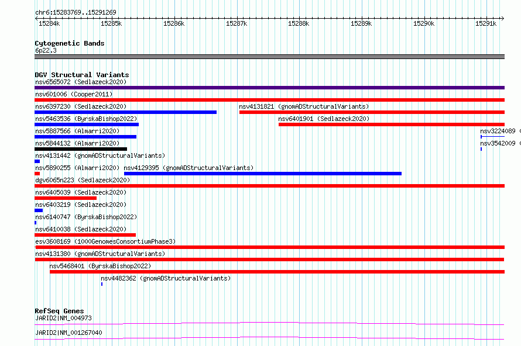This screenshot has height=346, width=521.
Task: Click the Cytogenetic Bands track title
Action: click(x=70, y=43)
